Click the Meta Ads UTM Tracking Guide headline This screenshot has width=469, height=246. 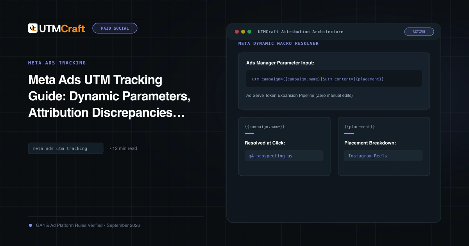109,96
